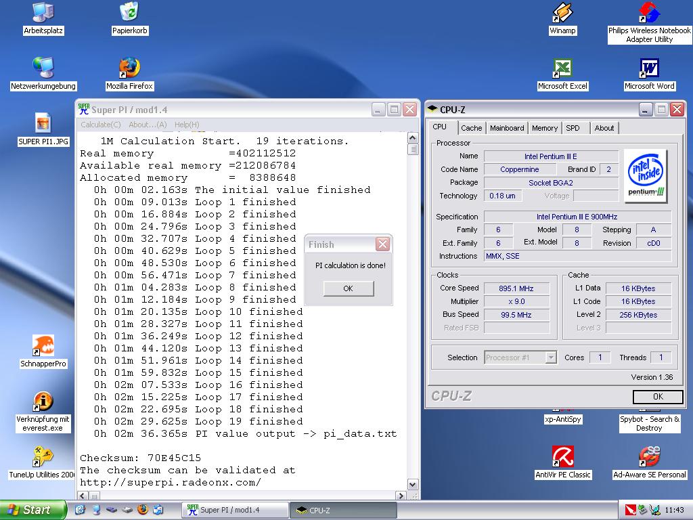Click the Core Speed 895.1 MHz field
The height and width of the screenshot is (520, 693).
coord(516,288)
